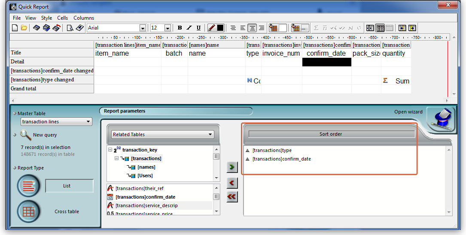Click the black text color swatch
Viewport: 466px width, 235px height.
(x=220, y=28)
